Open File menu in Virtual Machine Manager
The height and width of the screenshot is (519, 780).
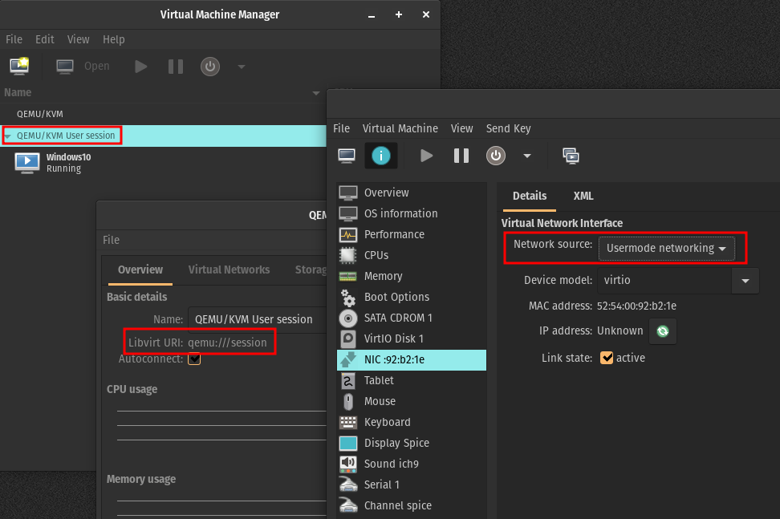coord(14,39)
